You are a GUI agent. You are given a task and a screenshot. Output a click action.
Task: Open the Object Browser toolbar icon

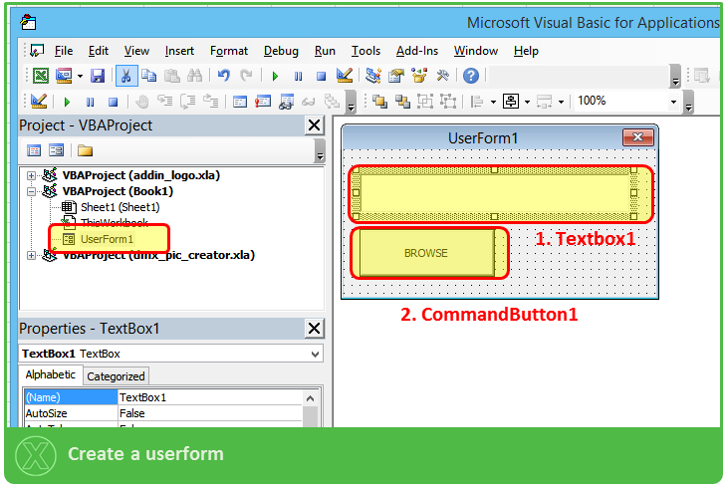[x=419, y=75]
